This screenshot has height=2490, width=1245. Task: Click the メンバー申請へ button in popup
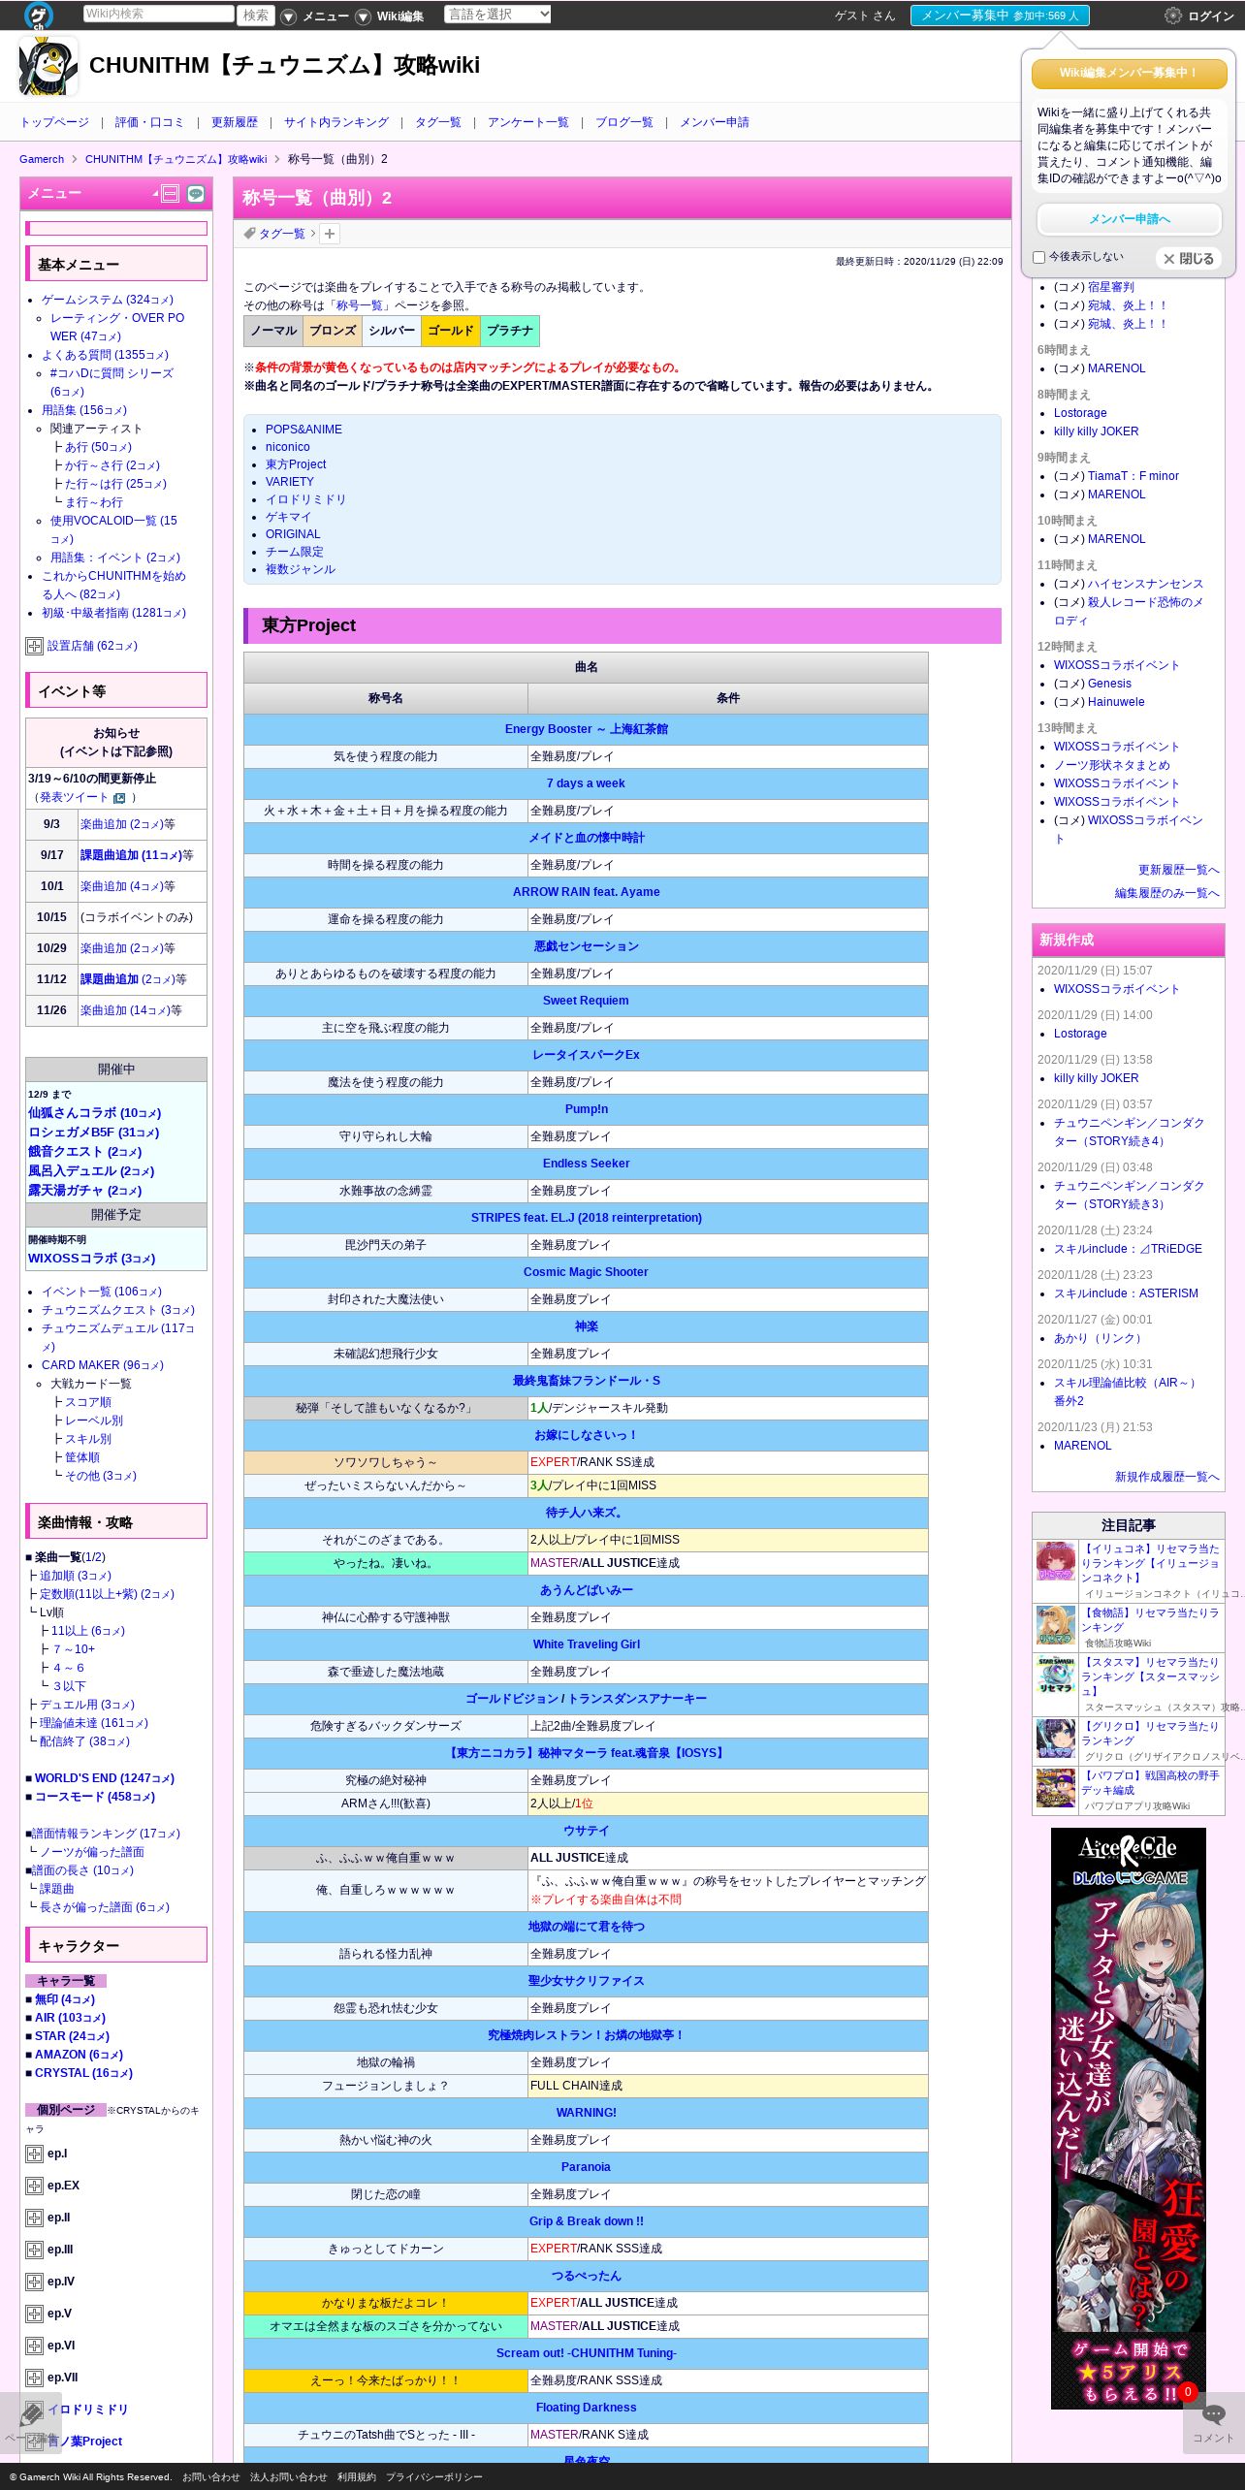[x=1129, y=219]
